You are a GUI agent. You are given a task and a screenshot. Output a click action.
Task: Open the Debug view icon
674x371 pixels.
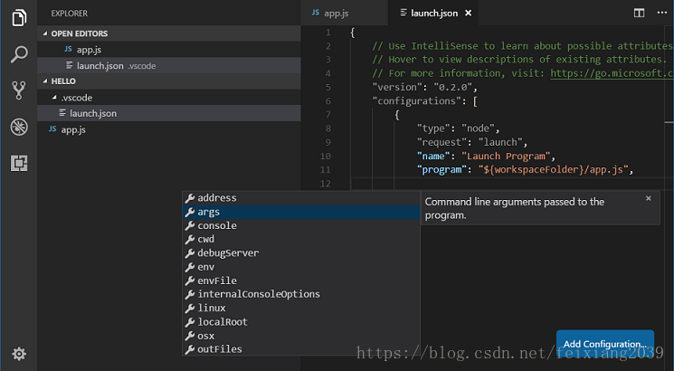(19, 127)
